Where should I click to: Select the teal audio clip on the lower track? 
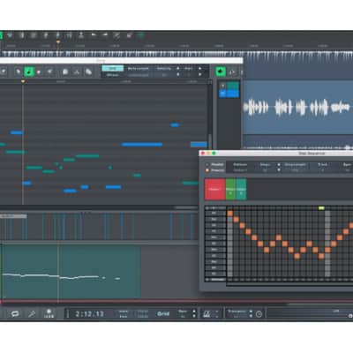pyautogui.click(x=71, y=272)
